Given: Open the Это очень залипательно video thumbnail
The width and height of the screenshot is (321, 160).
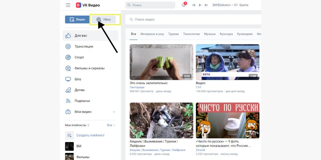Looking at the screenshot, I should coord(161,62).
